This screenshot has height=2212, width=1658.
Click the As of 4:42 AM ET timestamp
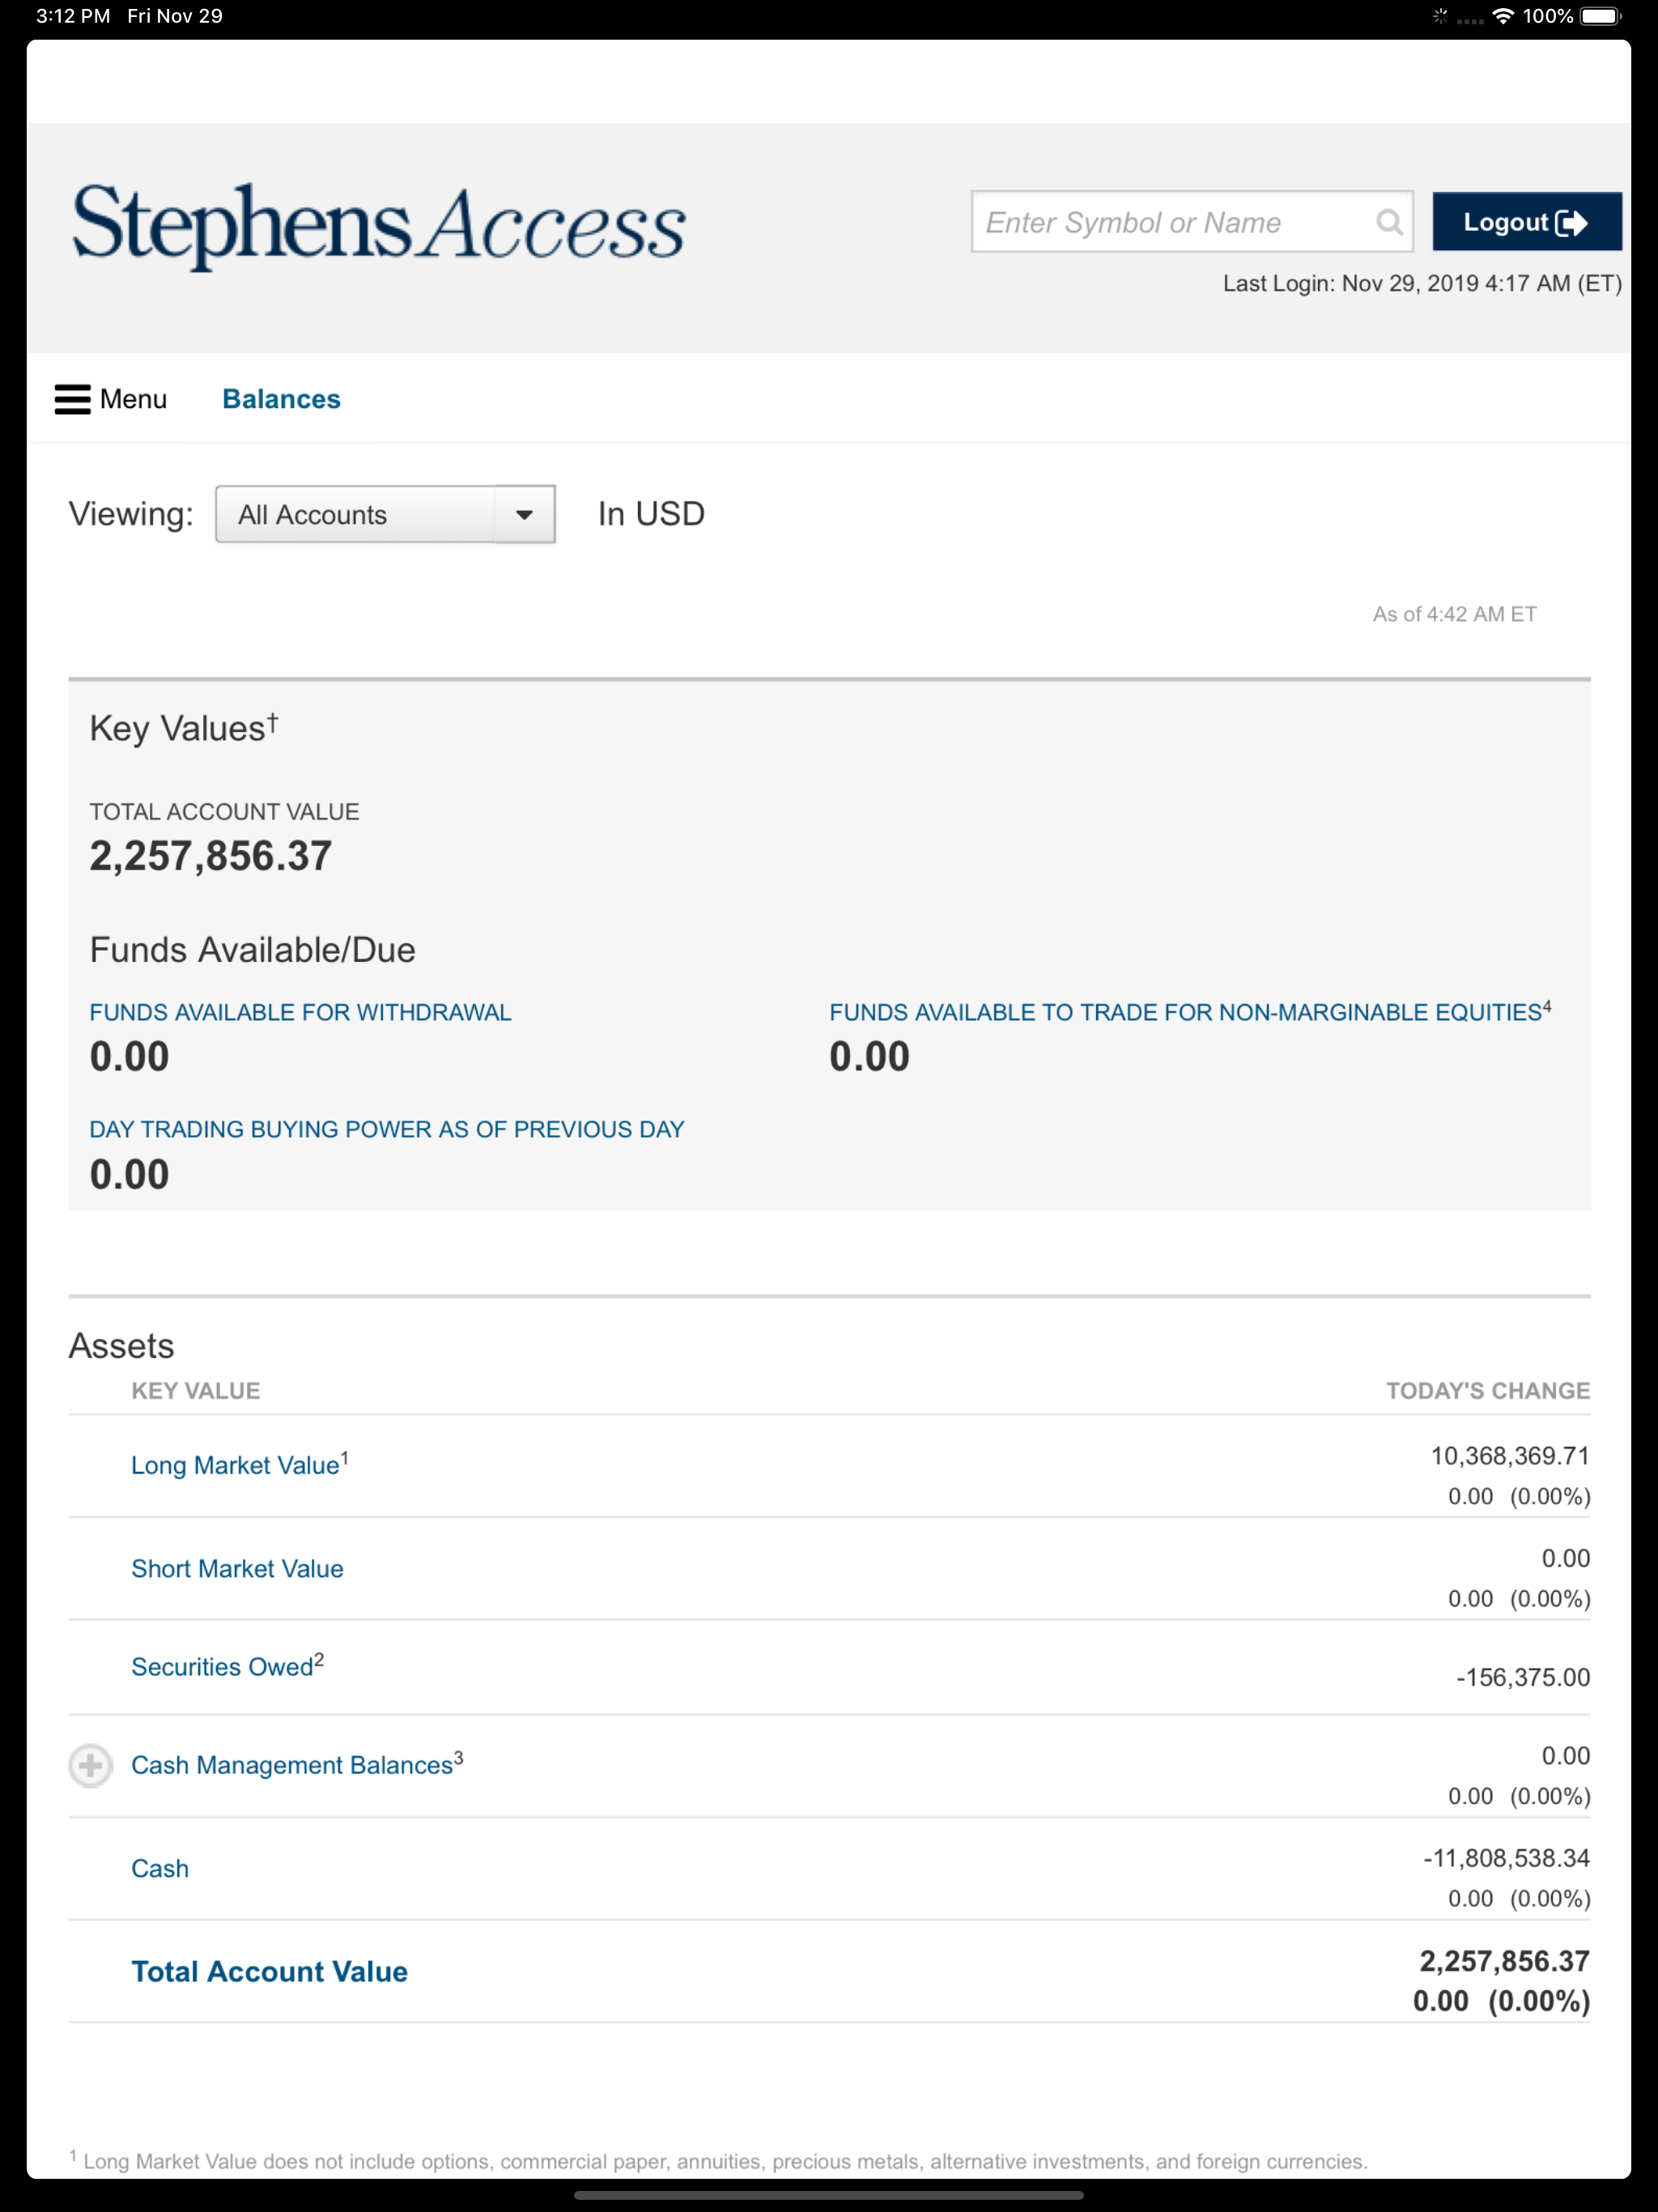coord(1454,614)
